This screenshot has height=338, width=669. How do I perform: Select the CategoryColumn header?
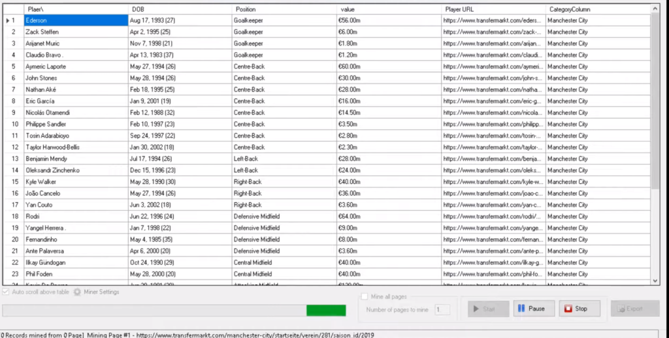pos(597,9)
